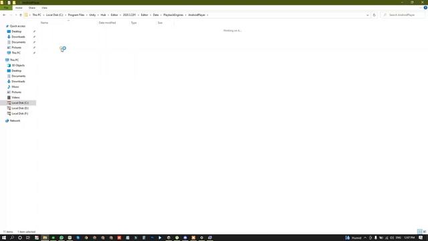Open the View ribbon tab
Image resolution: width=428 pixels, height=241 pixels.
tap(44, 8)
